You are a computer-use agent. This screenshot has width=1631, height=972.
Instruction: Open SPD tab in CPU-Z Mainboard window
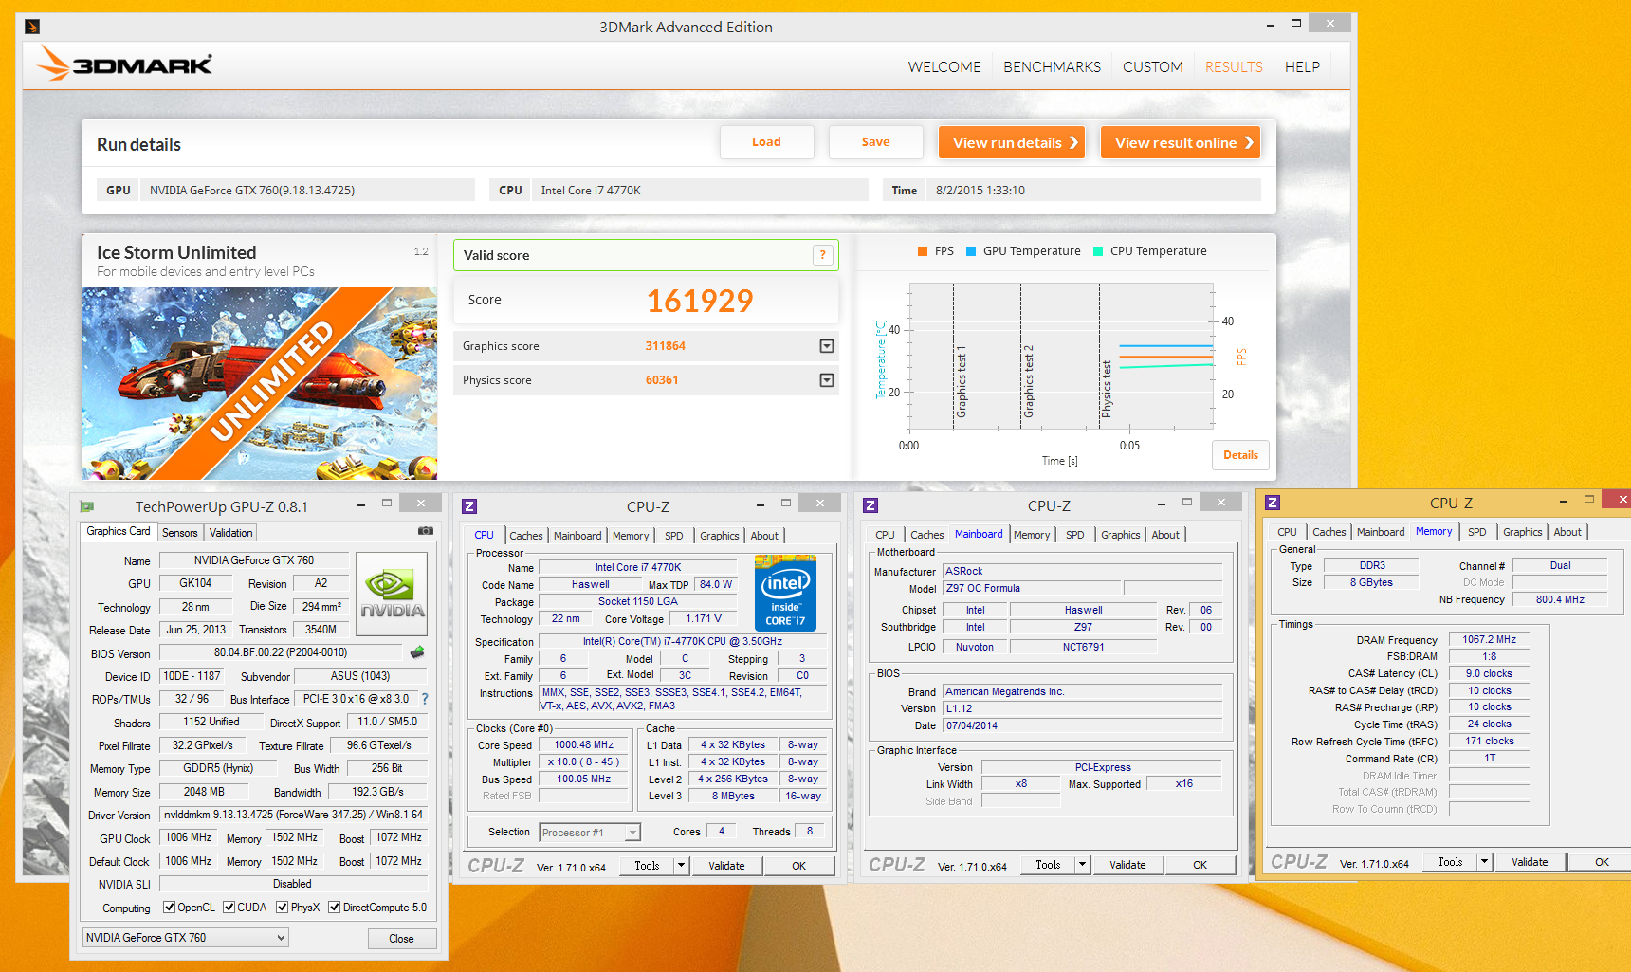coord(1074,535)
